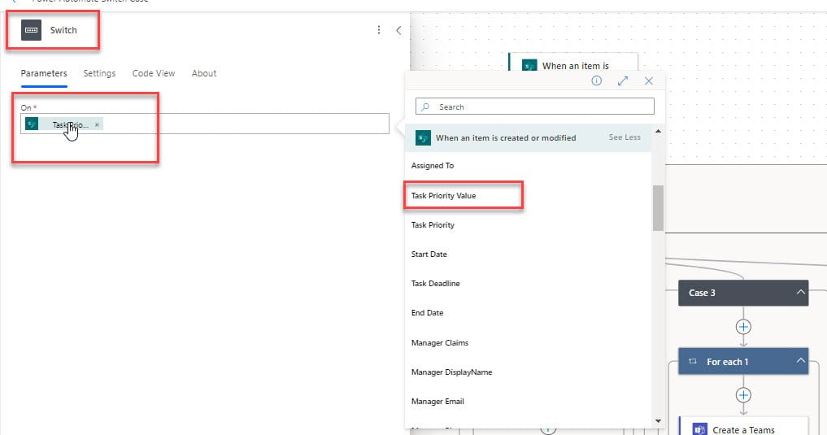Click inside the On input field

click(205, 124)
